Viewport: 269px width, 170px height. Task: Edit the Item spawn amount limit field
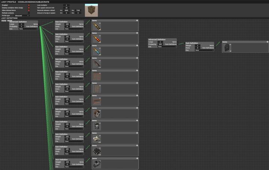[67, 8]
